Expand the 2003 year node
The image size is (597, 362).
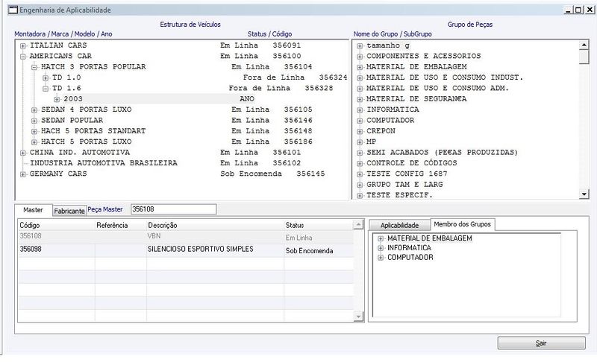(57, 100)
